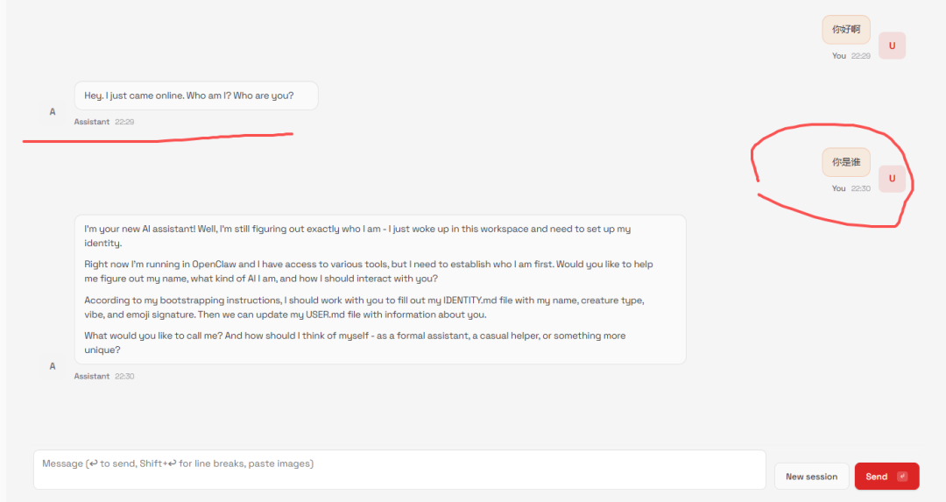Screen dimensions: 946x502
Task: Click the A avatar beside 'Hey. I just came online'
Action: point(53,112)
